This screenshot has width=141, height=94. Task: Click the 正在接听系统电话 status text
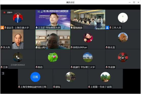[18, 65]
